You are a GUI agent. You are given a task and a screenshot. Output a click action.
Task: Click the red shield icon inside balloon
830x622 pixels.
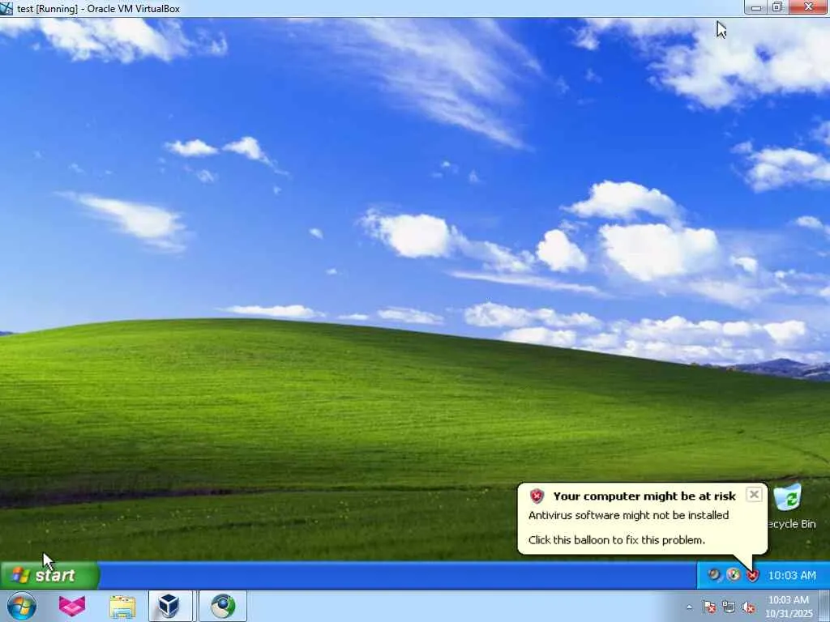pyautogui.click(x=537, y=496)
